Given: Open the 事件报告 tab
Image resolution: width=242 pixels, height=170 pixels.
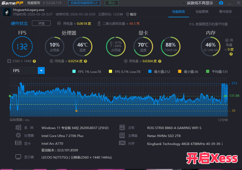Looking at the screenshot, I should point(225,11).
